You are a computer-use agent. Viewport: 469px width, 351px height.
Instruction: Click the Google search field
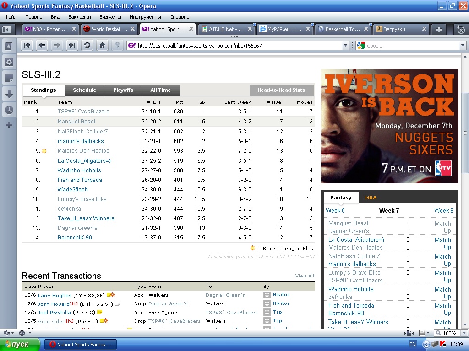412,46
